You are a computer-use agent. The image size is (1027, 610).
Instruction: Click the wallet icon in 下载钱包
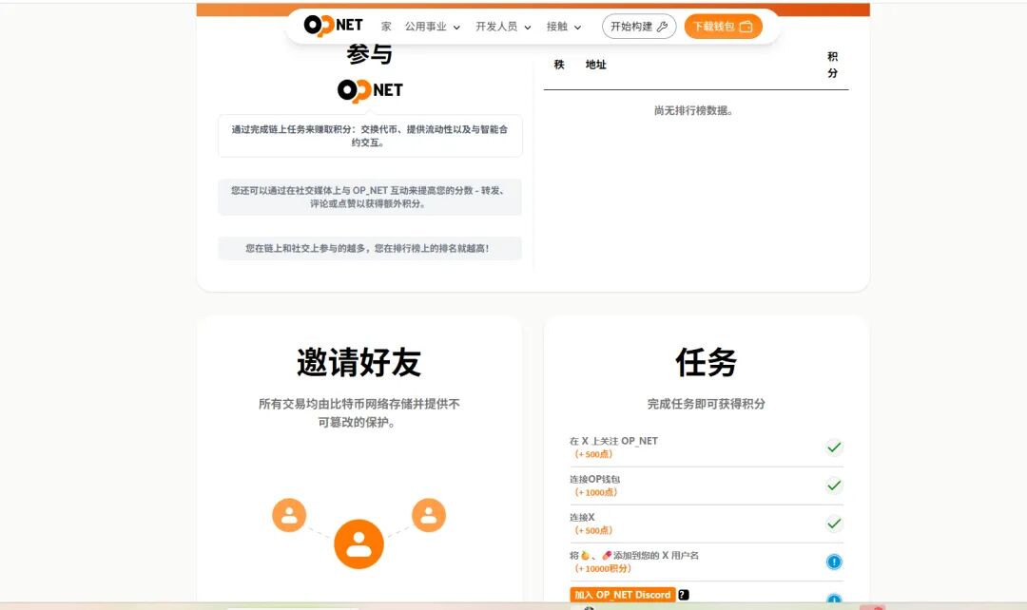[x=746, y=27]
